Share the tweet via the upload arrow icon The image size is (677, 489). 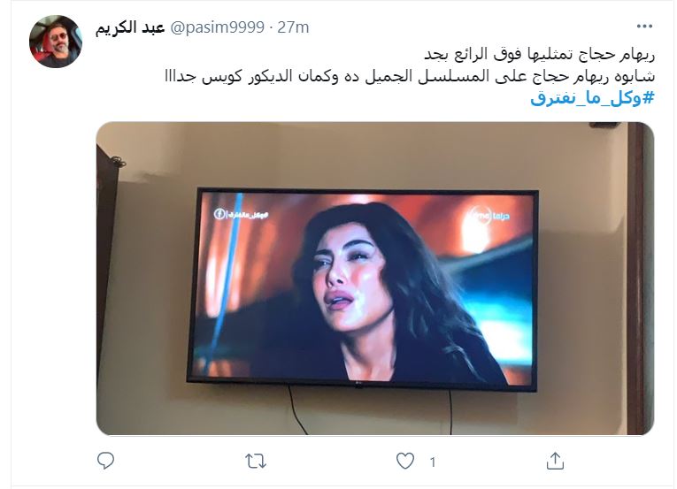pyautogui.click(x=555, y=461)
